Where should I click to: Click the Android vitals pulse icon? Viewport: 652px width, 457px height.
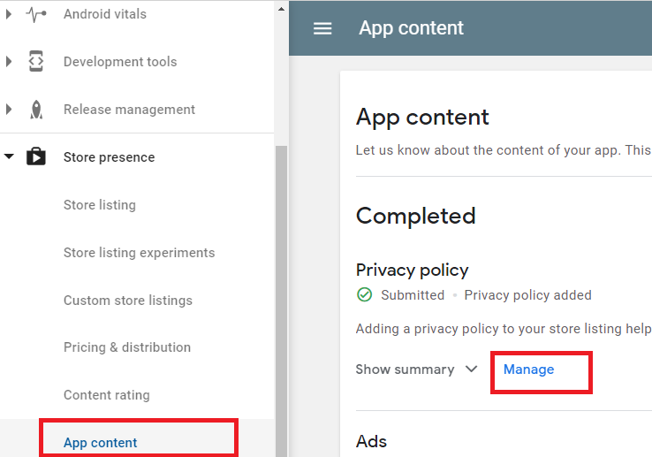coord(36,14)
